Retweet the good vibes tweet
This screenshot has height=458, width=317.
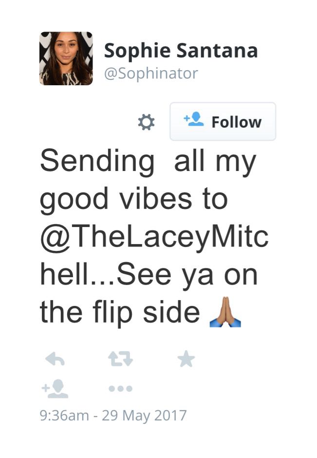pyautogui.click(x=120, y=359)
